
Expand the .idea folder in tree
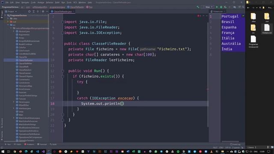pos(8,18)
